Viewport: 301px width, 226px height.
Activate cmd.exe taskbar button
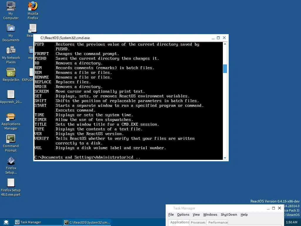(x=87, y=222)
